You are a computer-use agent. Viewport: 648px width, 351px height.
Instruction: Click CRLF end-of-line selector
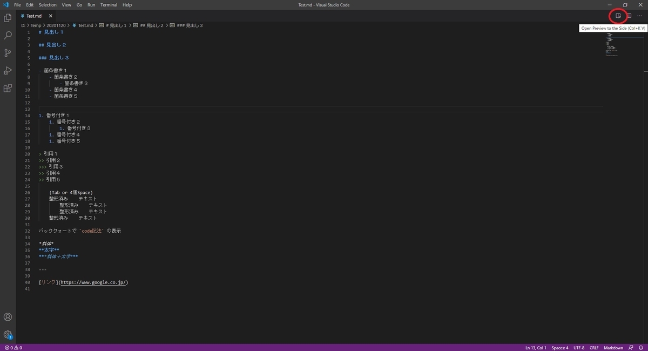pos(594,348)
